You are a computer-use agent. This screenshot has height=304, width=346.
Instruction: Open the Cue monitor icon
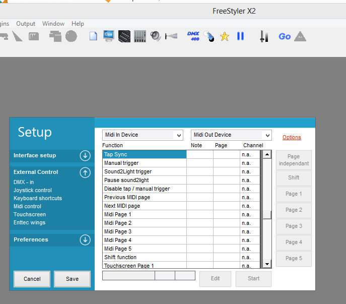click(108, 36)
